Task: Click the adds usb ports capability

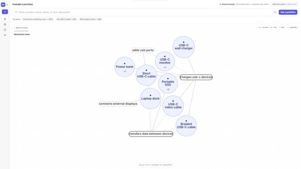Action: click(143, 50)
